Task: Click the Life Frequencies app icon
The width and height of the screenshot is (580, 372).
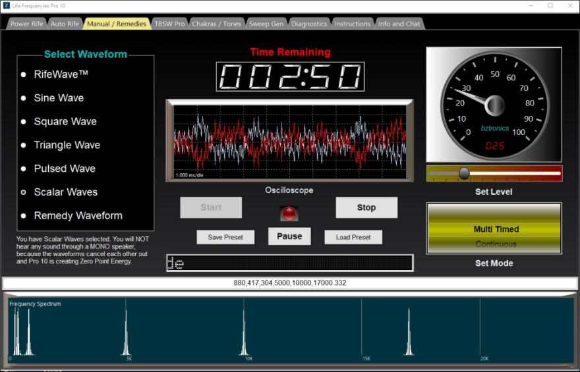Action: tap(6, 5)
